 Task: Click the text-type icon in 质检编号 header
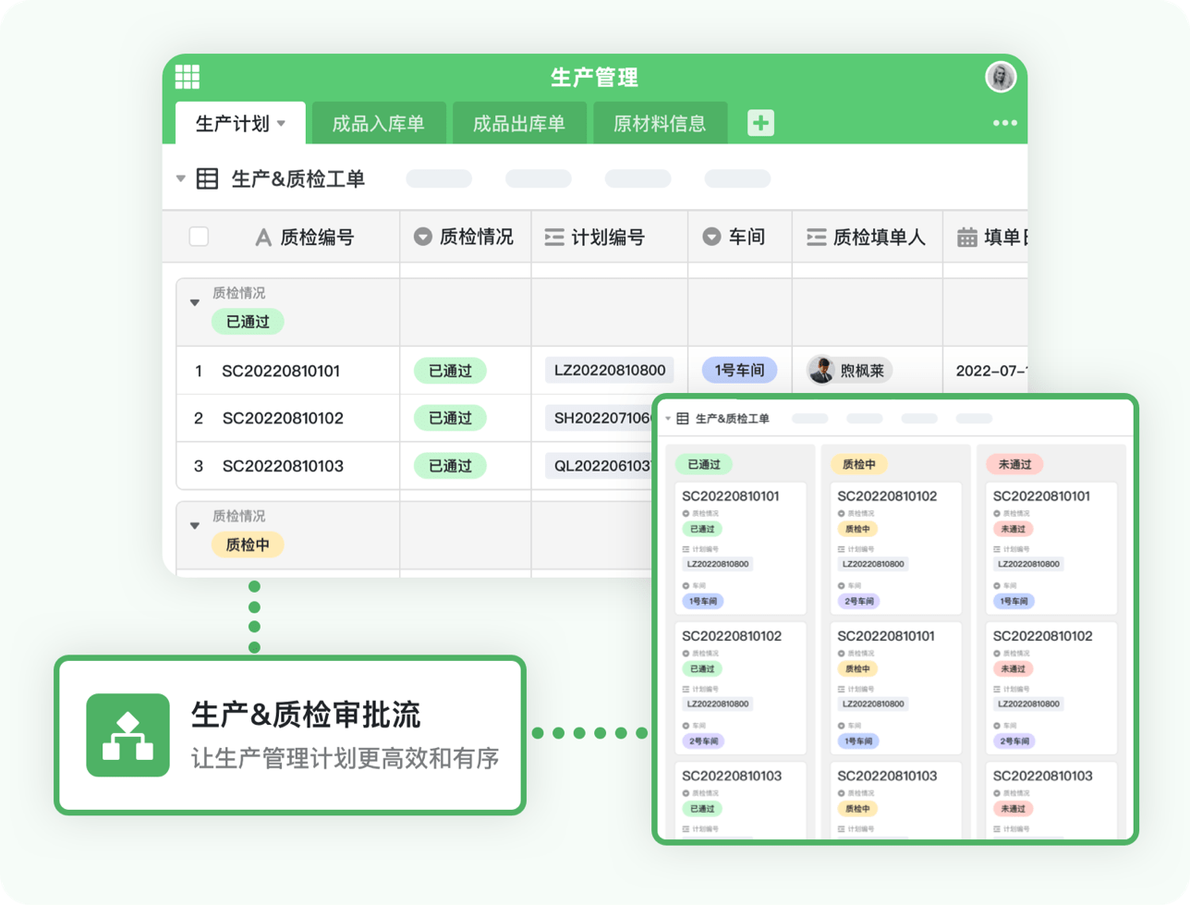(263, 238)
